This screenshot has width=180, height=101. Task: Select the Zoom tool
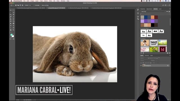pos(13,30)
